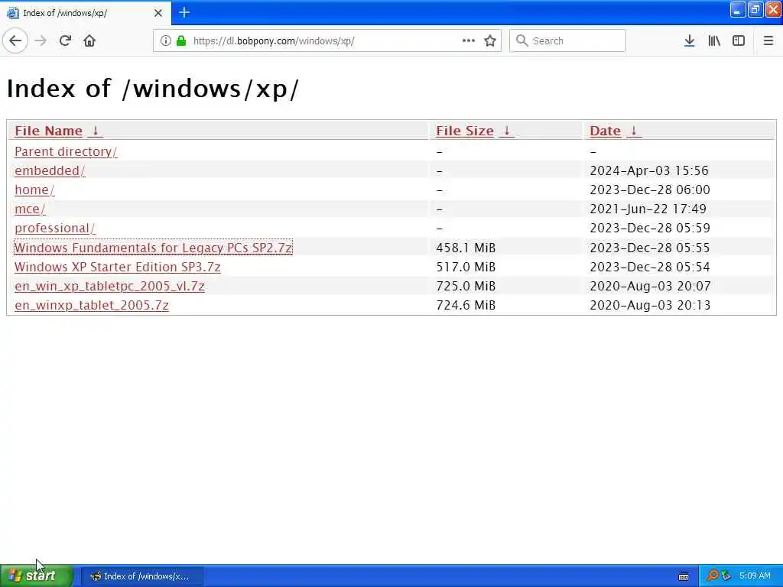Viewport: 783px width, 587px height.
Task: Click the forward navigation arrow
Action: click(x=41, y=41)
